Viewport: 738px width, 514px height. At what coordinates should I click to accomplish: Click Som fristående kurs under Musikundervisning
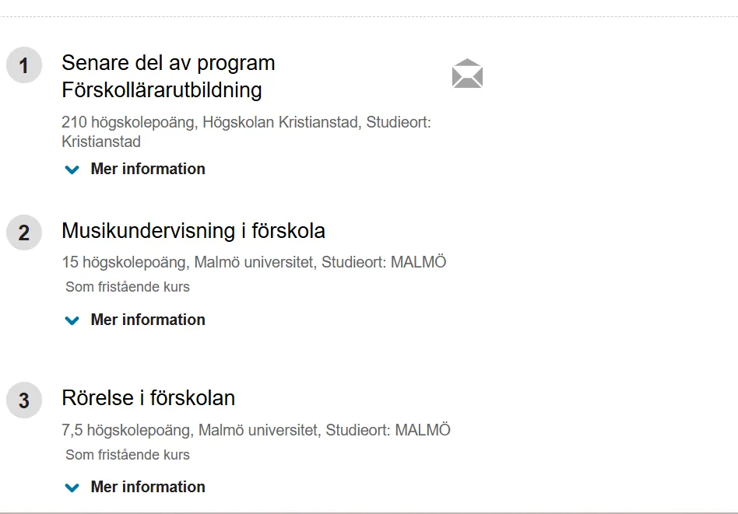[125, 287]
